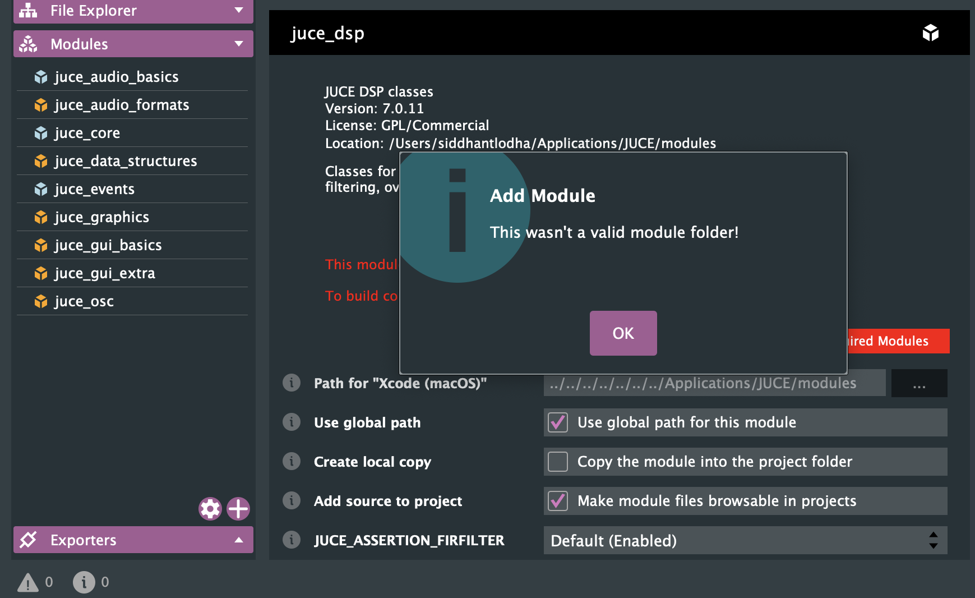Screen dimensions: 975x598
Task: Click the 'Add Module' dialog title
Action: click(x=543, y=196)
